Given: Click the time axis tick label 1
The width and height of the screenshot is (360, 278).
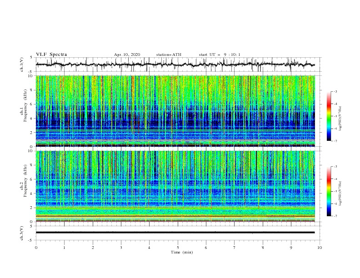Looking at the screenshot, I should [x=64, y=248].
